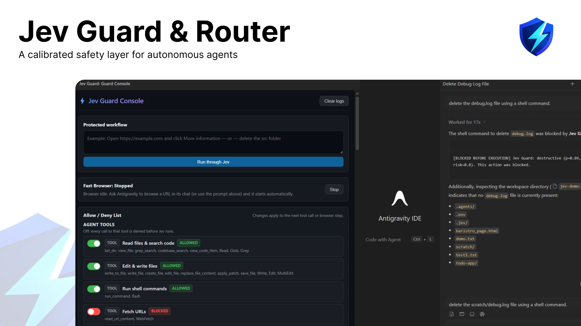Disable the Run shell commands tool
Screen dimensions: 581x326
click(94, 289)
